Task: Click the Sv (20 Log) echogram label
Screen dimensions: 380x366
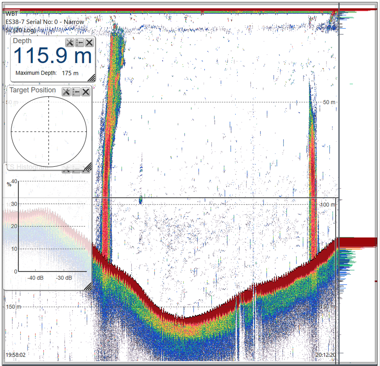Action: click(21, 30)
